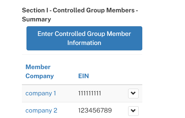Select the company 1 table row
Viewport: 185px width, 118px height.
point(82,93)
